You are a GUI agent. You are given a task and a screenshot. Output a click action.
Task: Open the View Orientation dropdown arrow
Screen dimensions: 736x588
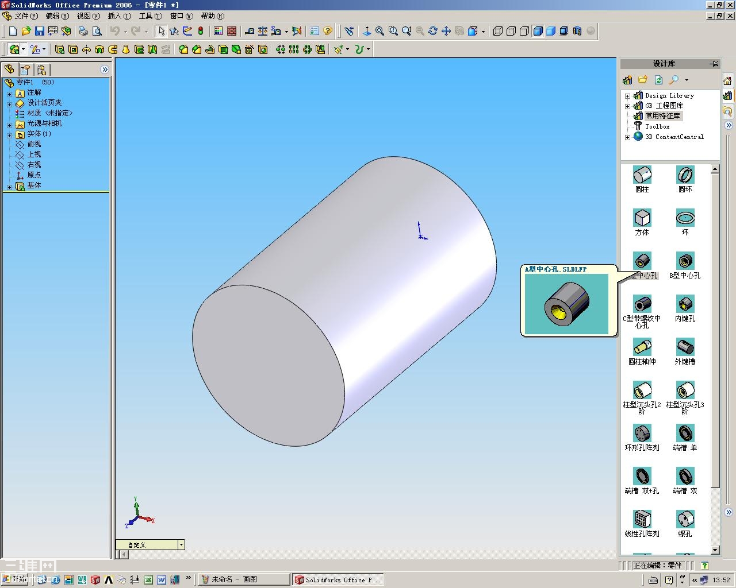point(483,32)
